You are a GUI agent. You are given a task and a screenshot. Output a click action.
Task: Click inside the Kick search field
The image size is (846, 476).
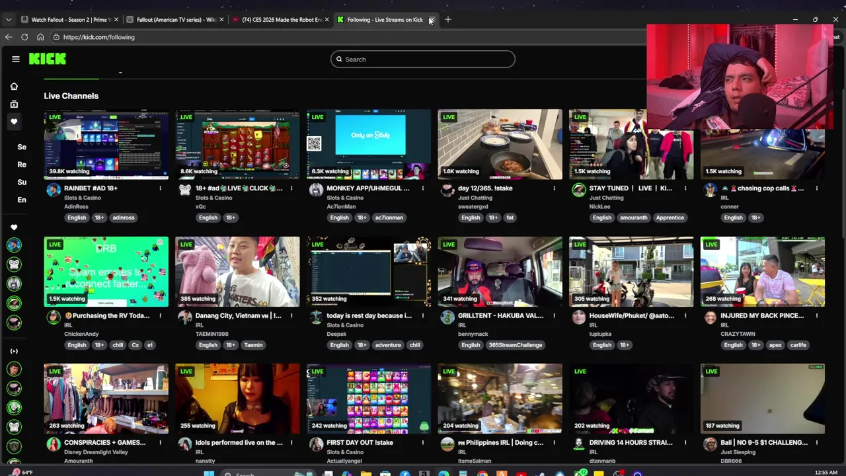pos(423,59)
